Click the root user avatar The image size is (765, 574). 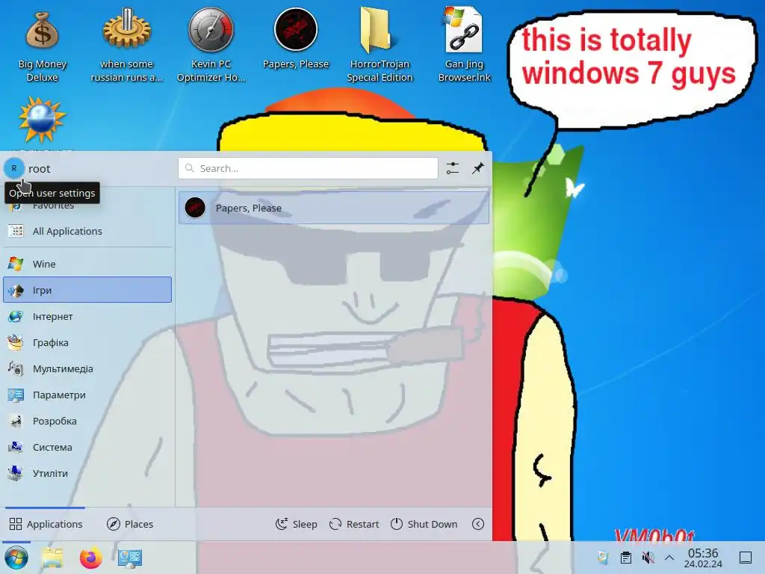(14, 168)
